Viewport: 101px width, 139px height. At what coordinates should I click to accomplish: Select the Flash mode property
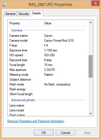17,84
